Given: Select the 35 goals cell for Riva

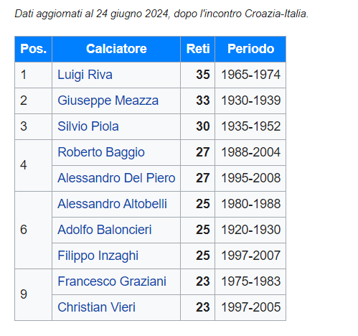Looking at the screenshot, I should (x=198, y=75).
